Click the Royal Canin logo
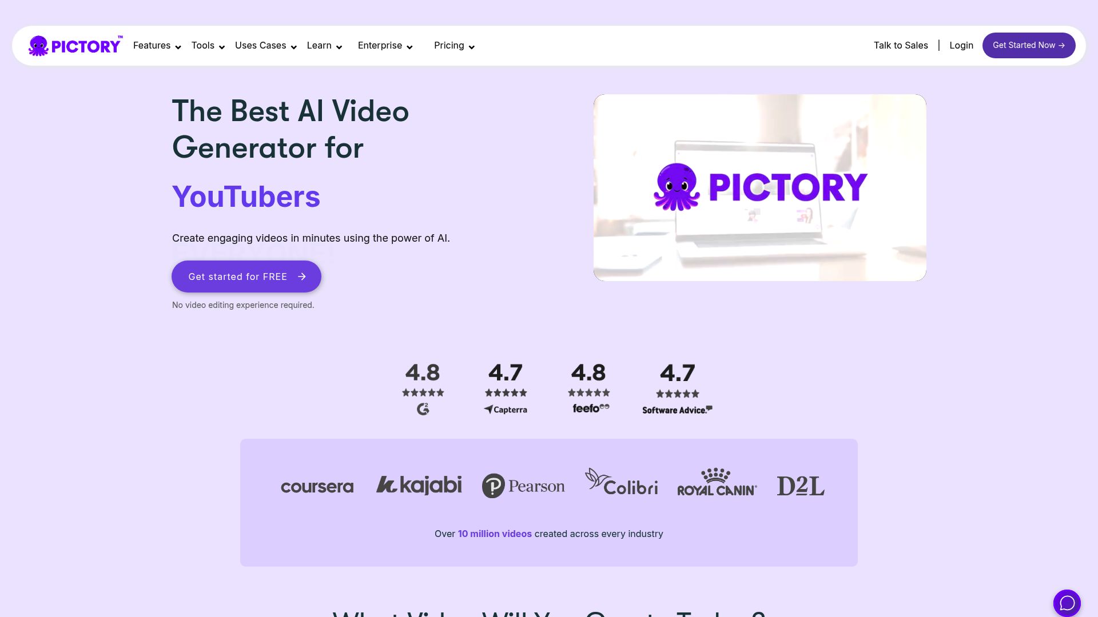This screenshot has width=1098, height=617. click(717, 482)
